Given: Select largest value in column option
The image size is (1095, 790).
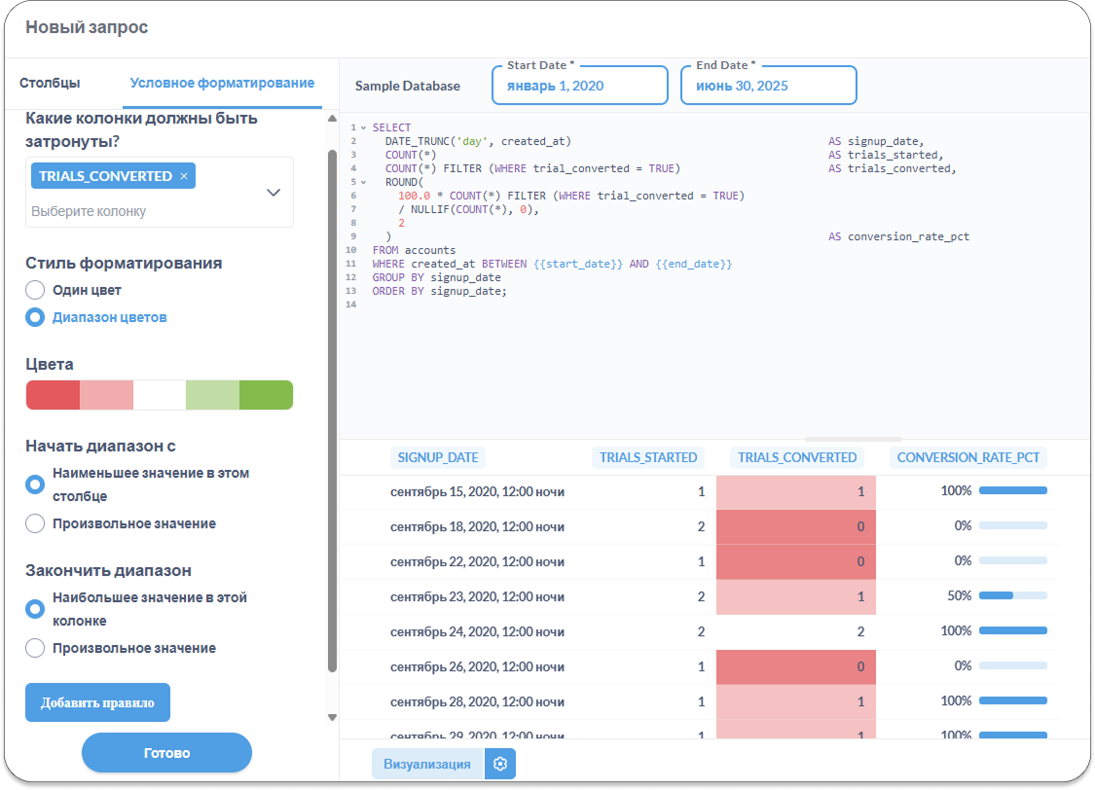Looking at the screenshot, I should [35, 609].
